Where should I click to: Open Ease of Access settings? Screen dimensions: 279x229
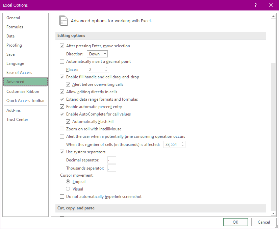(25, 73)
